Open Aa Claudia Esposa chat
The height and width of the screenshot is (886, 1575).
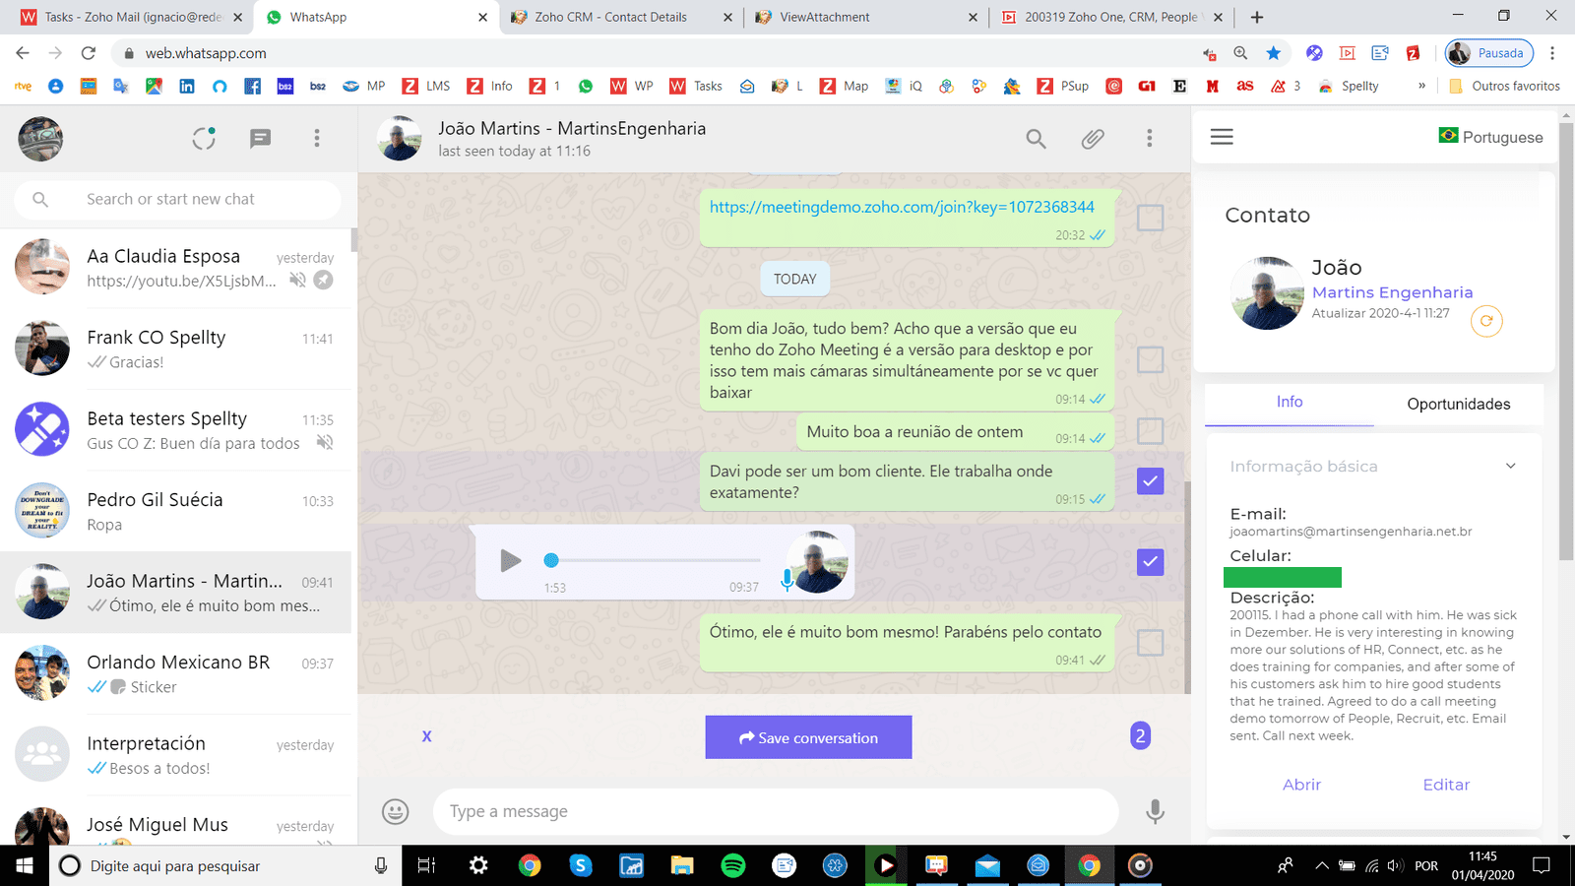click(175, 268)
